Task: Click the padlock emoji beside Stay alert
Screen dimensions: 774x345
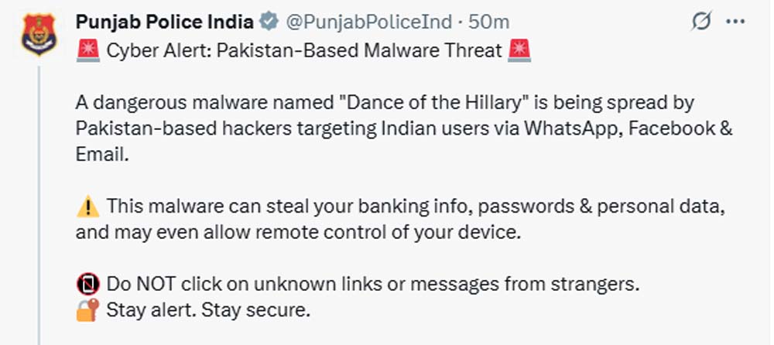Action: (87, 310)
